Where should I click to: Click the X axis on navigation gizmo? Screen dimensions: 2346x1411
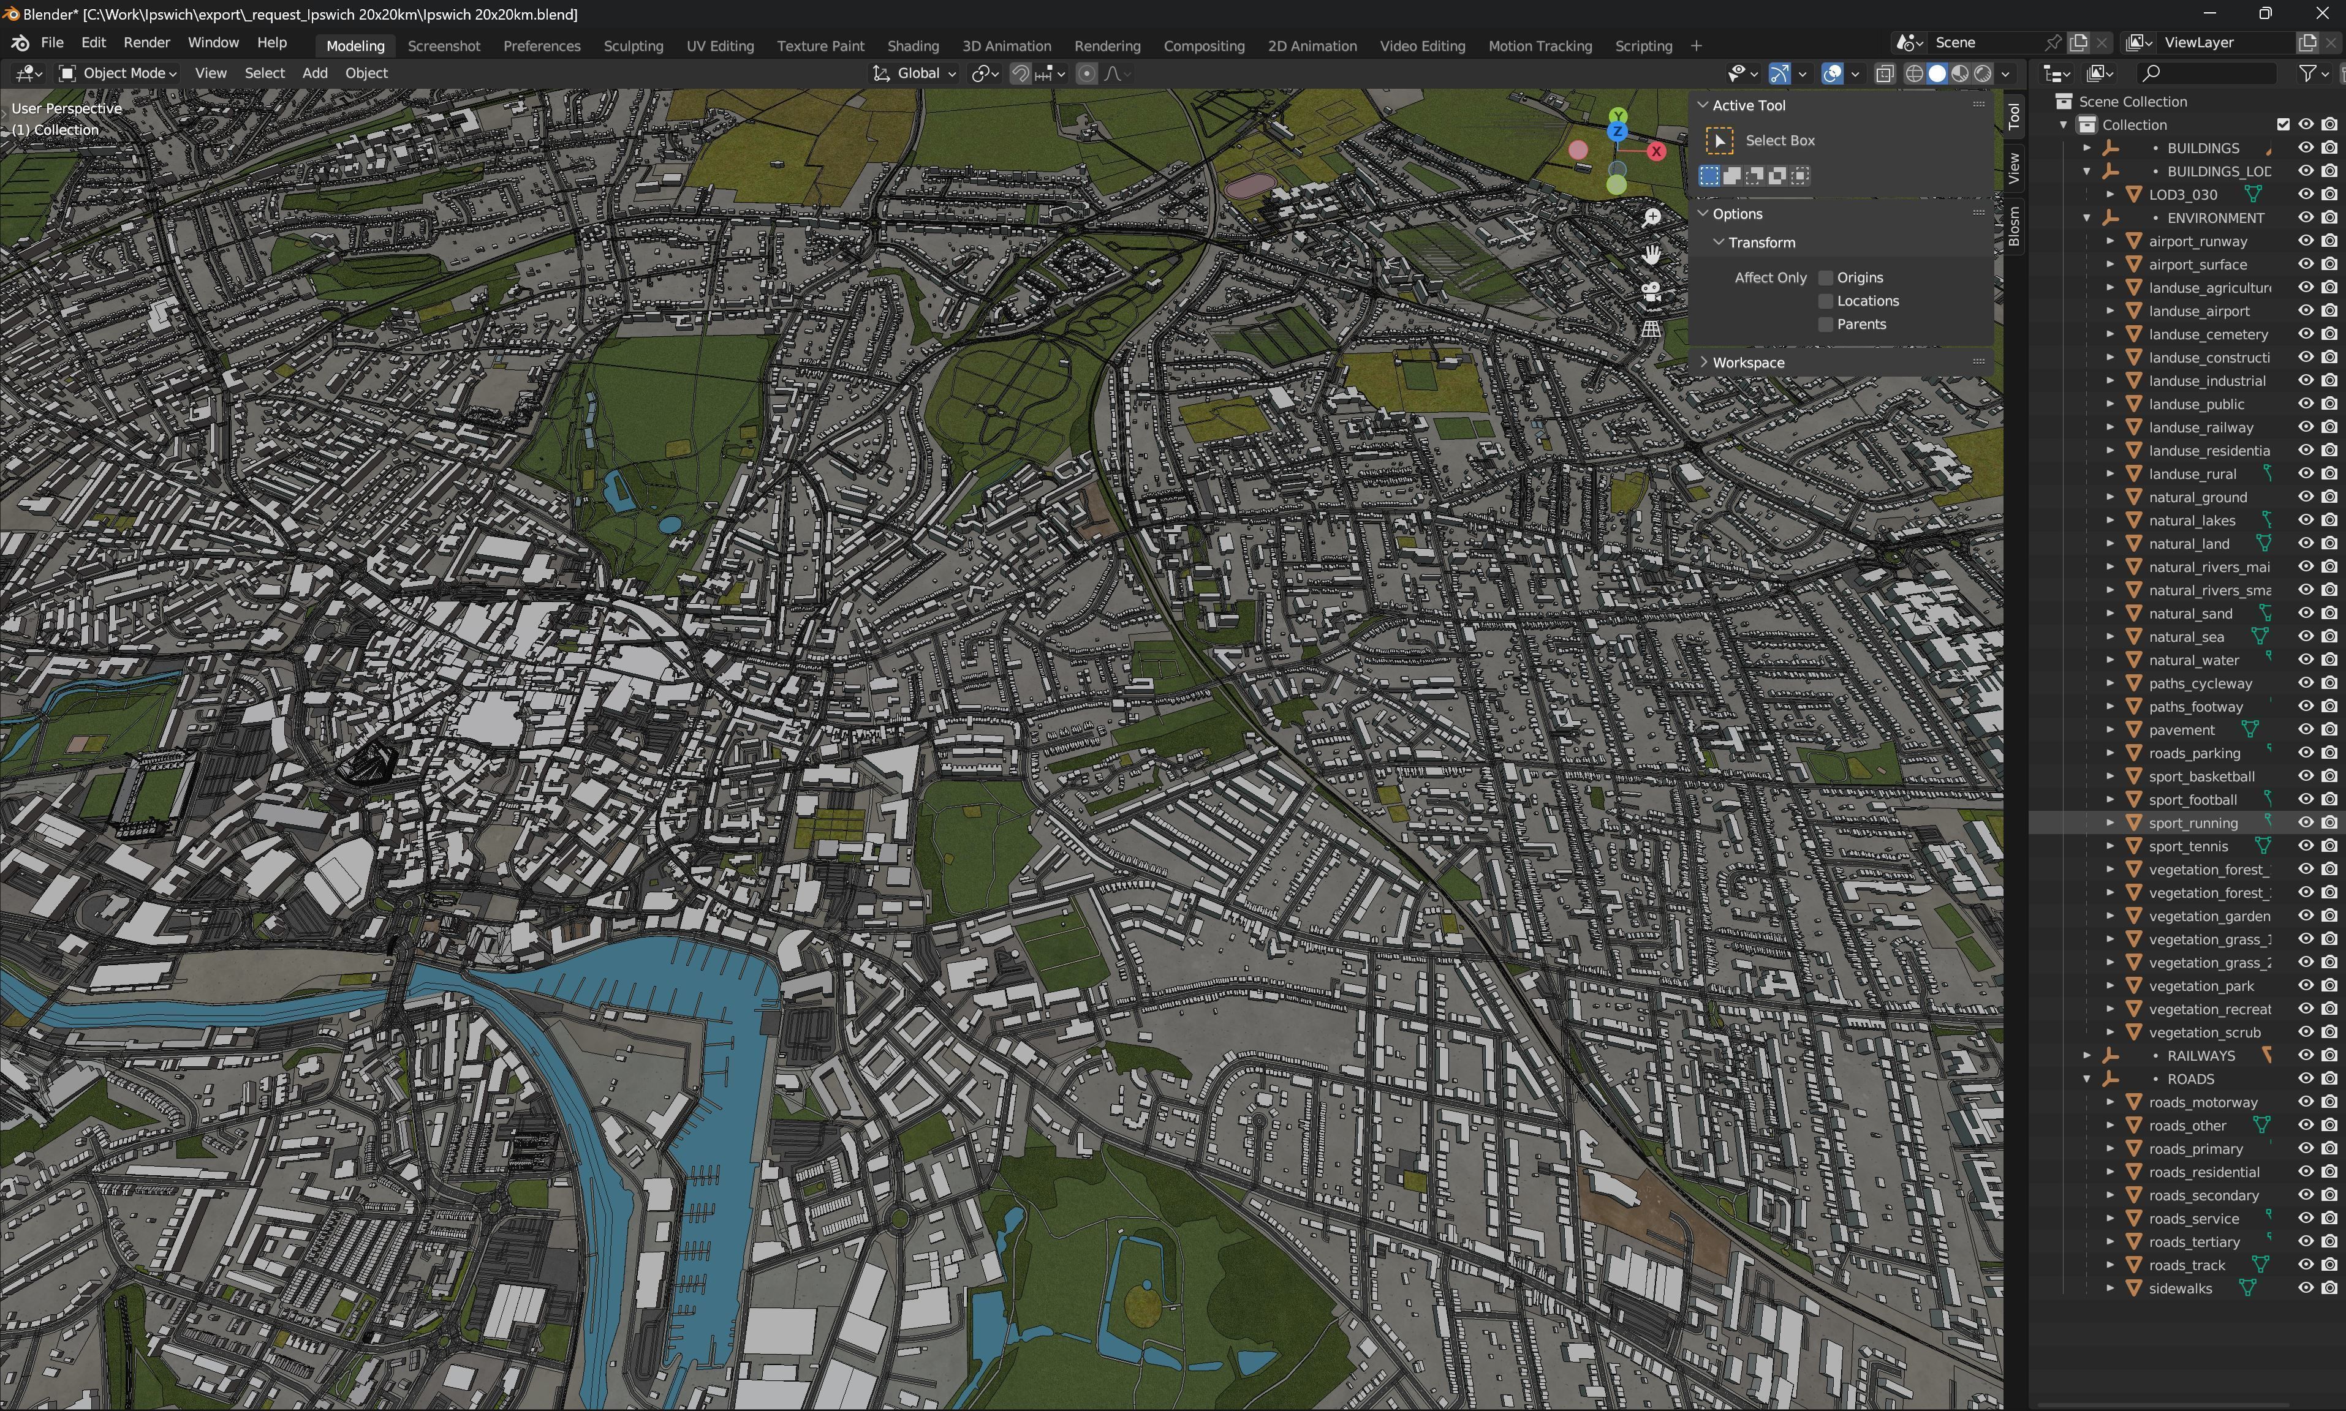[1657, 151]
